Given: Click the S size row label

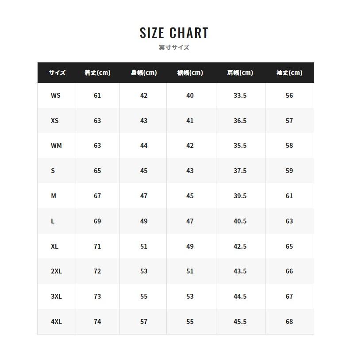Looking at the screenshot, I should click(53, 171).
